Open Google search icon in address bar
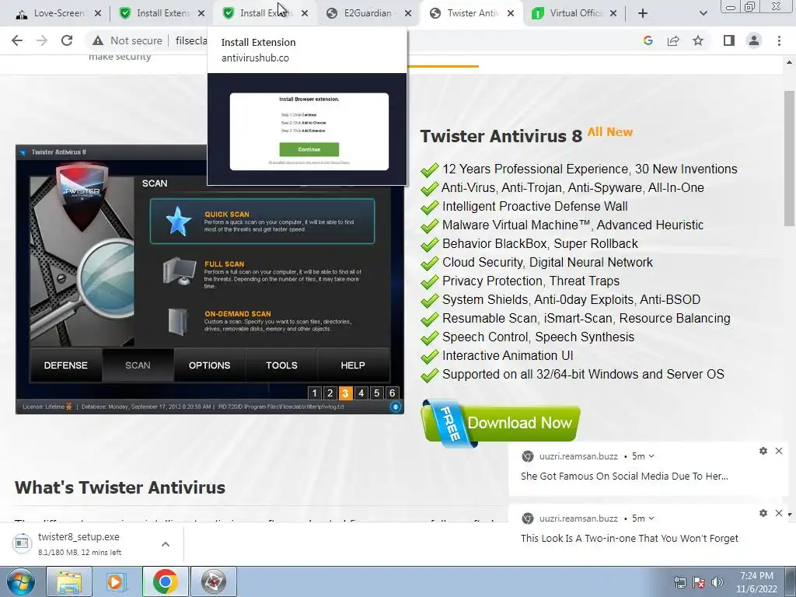Screen dimensions: 796x597 coord(648,40)
